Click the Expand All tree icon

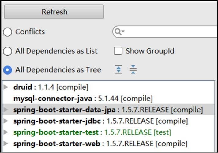119,70
